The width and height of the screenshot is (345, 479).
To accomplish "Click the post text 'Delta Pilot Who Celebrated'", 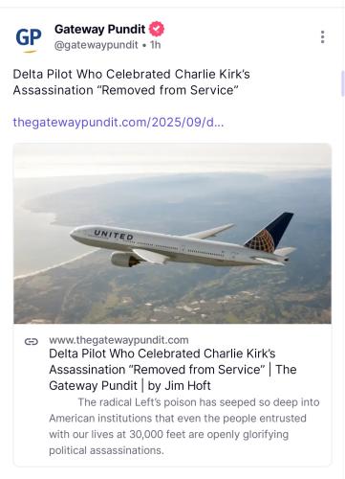I will 93,74.
